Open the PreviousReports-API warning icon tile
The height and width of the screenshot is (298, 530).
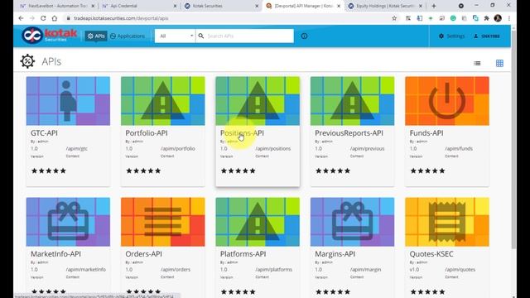(352, 101)
